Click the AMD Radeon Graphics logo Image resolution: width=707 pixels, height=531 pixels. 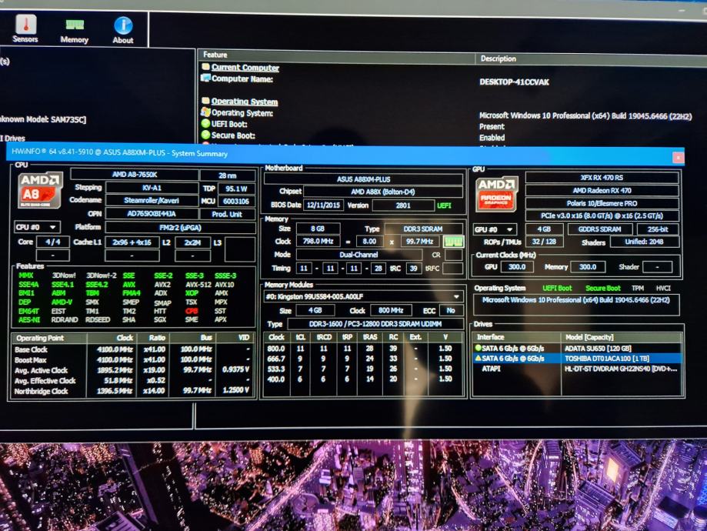pyautogui.click(x=496, y=194)
